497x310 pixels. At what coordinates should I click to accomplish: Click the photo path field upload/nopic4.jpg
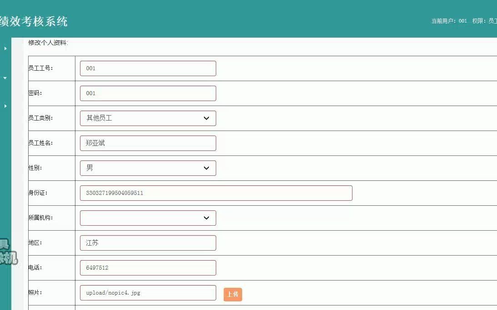[x=148, y=292]
